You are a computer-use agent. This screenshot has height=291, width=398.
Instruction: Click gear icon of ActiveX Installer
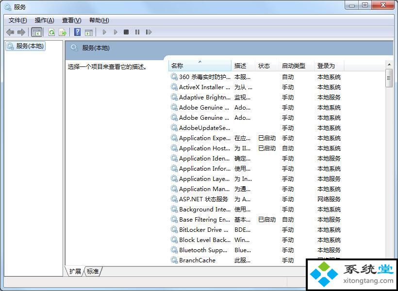tap(174, 87)
